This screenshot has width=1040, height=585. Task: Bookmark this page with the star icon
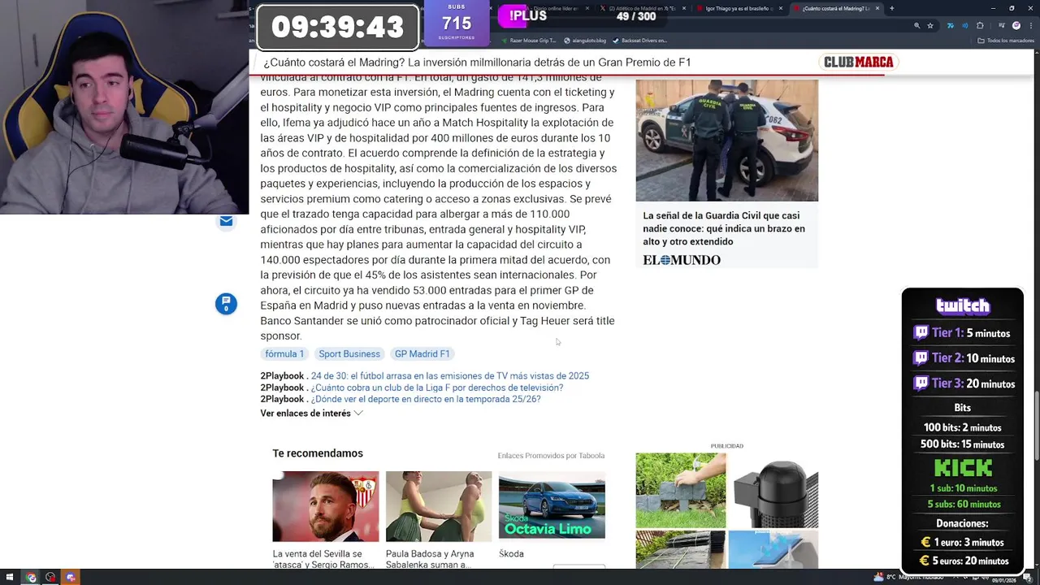(930, 25)
